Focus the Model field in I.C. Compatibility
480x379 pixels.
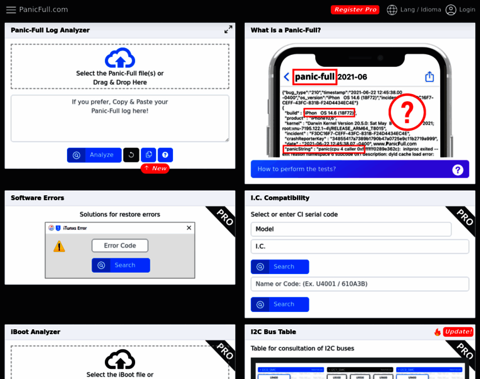(351, 229)
